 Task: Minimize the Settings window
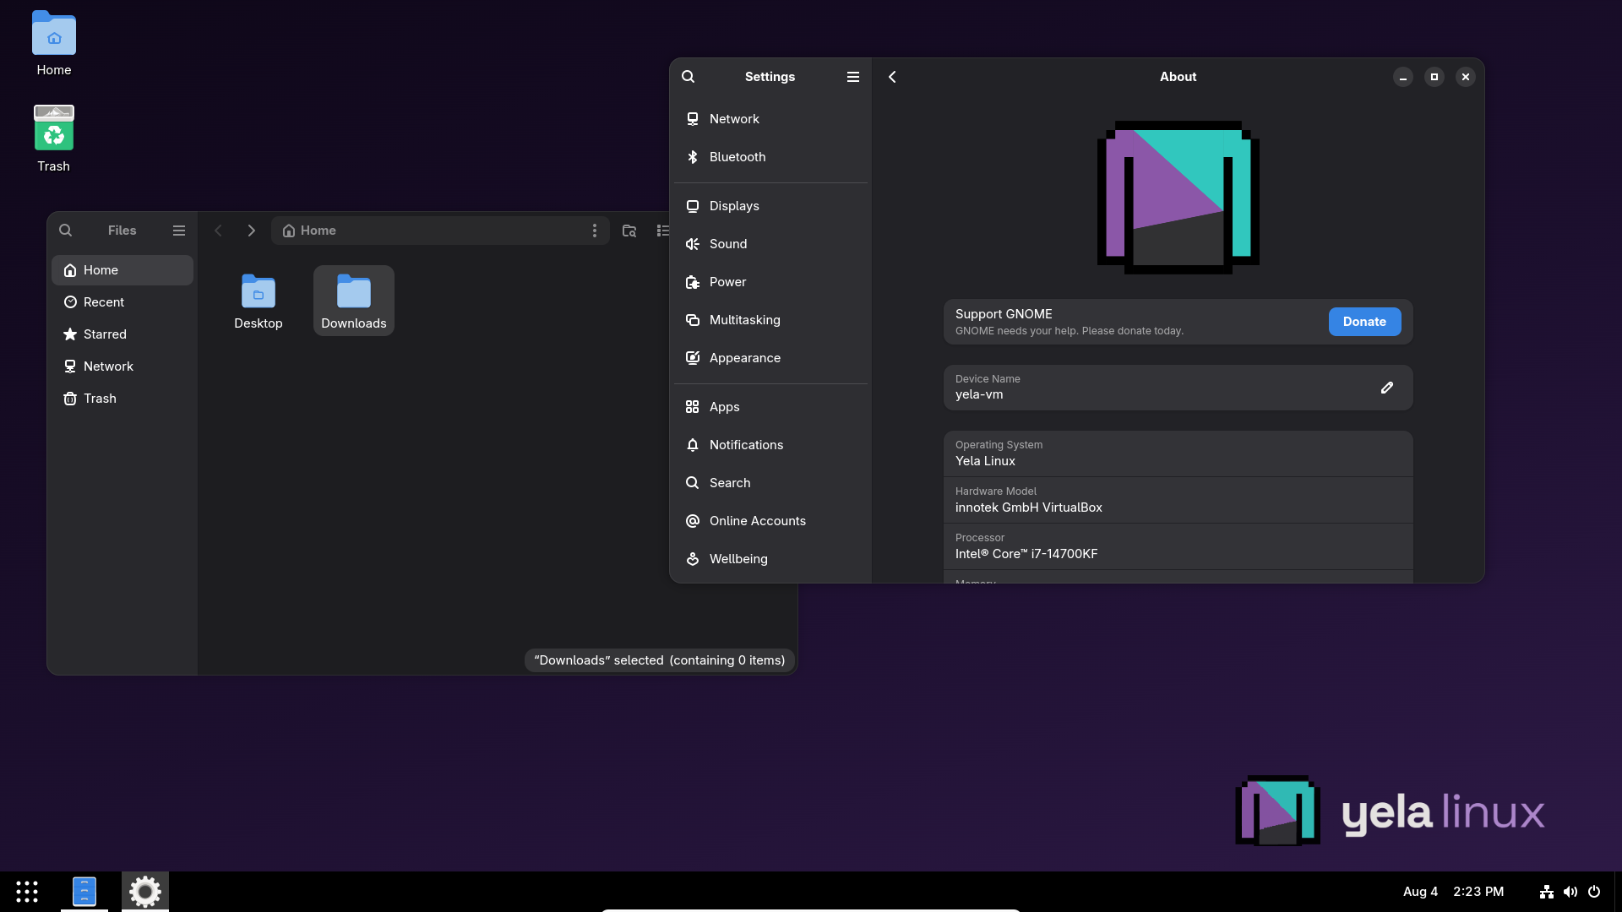(1403, 77)
